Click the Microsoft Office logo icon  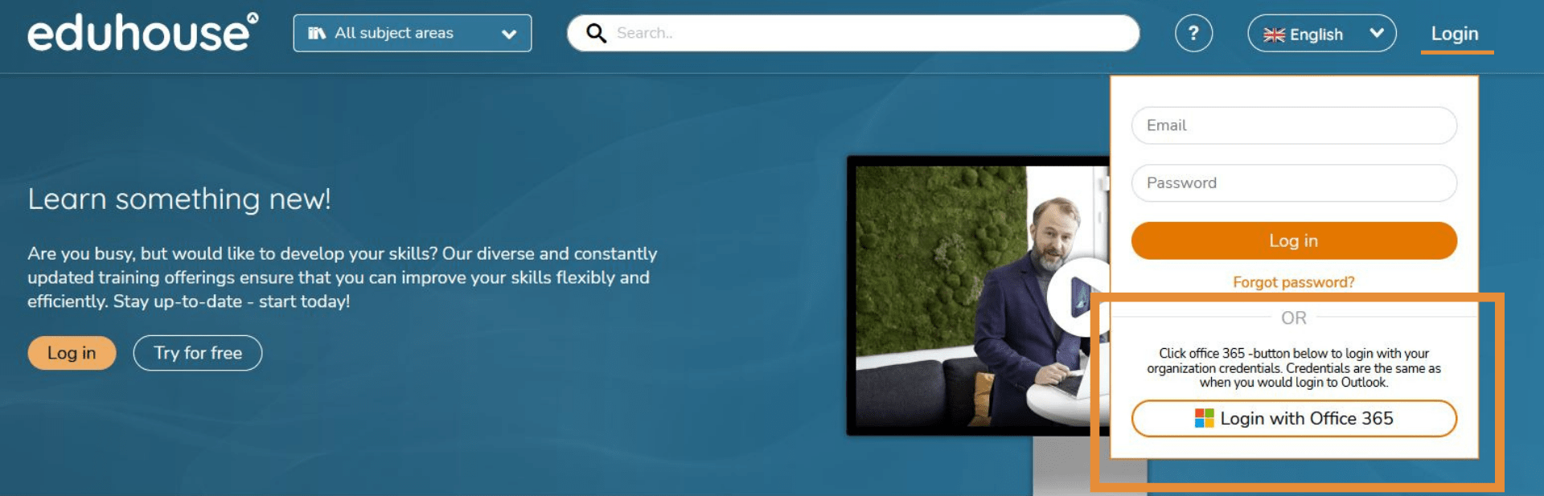[1204, 418]
